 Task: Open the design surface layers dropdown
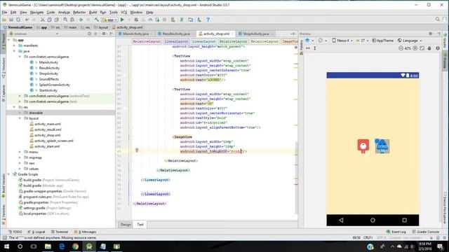pyautogui.click(x=309, y=41)
